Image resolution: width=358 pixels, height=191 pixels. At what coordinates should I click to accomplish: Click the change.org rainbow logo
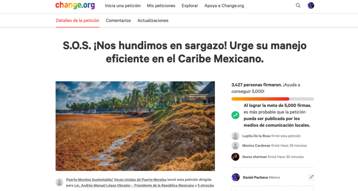75,5
